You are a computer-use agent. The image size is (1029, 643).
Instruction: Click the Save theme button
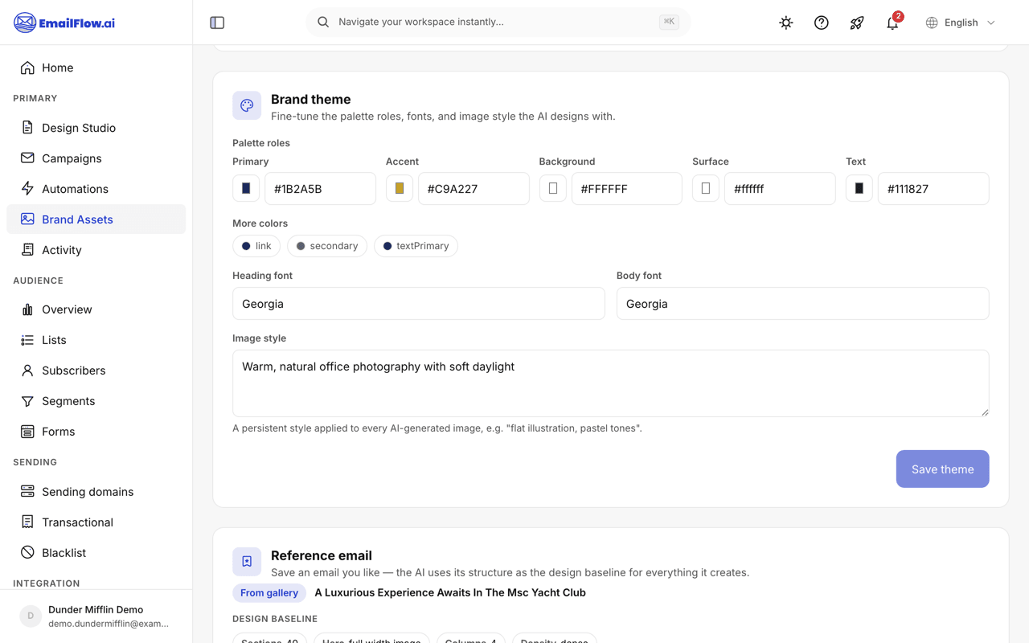tap(942, 469)
